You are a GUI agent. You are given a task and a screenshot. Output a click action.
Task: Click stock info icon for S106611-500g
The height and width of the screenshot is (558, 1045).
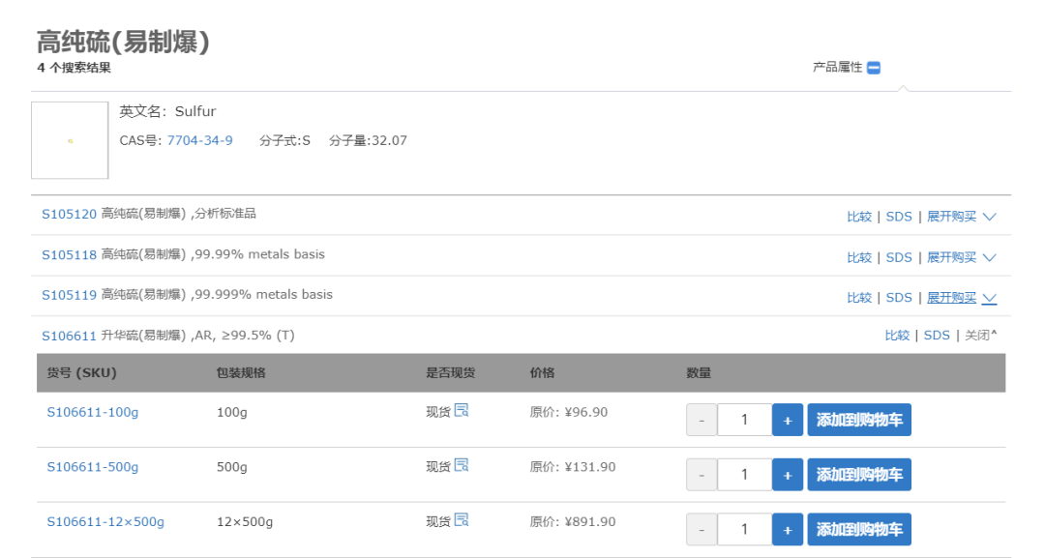(x=462, y=465)
